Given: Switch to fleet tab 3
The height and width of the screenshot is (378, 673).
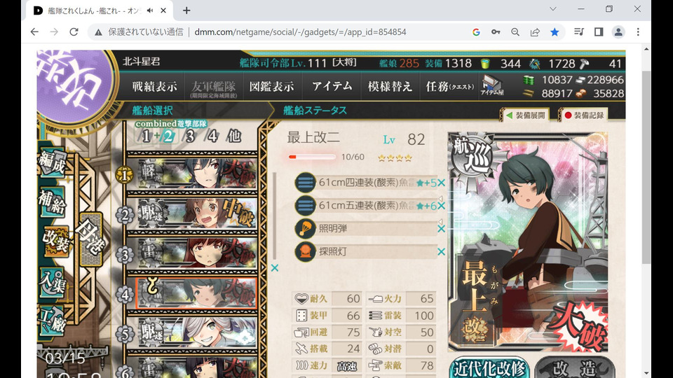Looking at the screenshot, I should click(190, 136).
